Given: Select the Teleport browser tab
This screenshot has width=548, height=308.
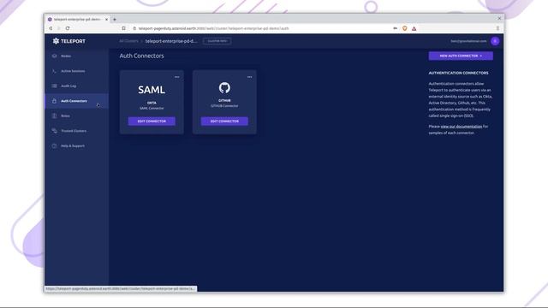Looking at the screenshot, I should (x=77, y=20).
